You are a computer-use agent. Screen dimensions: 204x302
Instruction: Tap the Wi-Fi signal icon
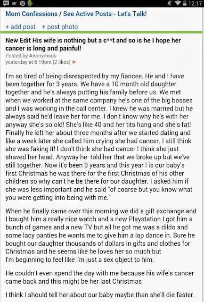177,3
